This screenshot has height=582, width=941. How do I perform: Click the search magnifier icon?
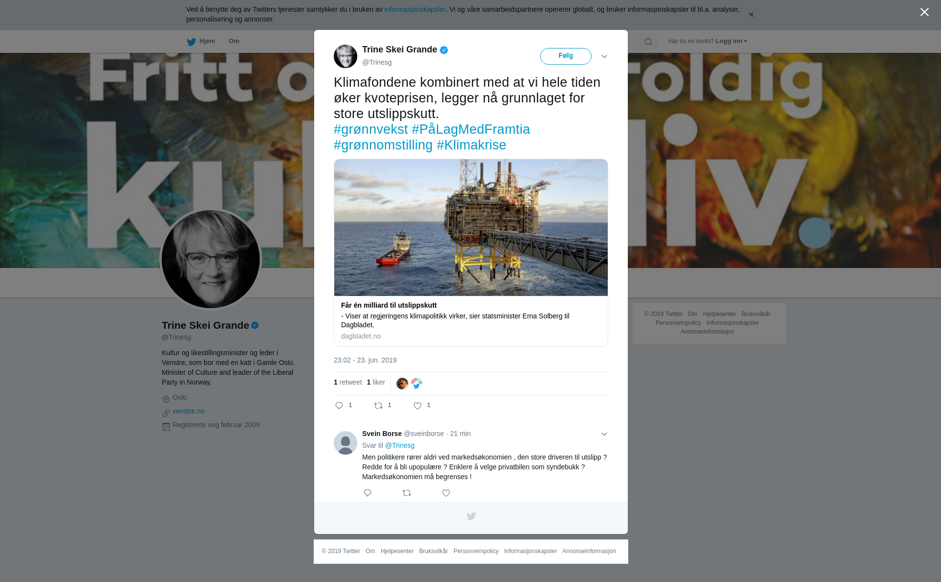pyautogui.click(x=648, y=42)
